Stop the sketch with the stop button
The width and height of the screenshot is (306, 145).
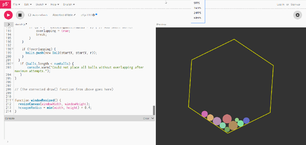(20, 15)
